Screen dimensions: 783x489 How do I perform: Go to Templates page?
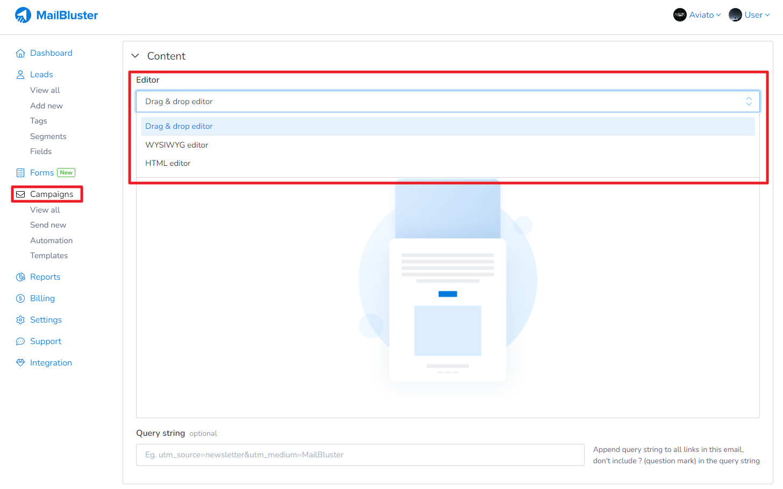point(49,256)
